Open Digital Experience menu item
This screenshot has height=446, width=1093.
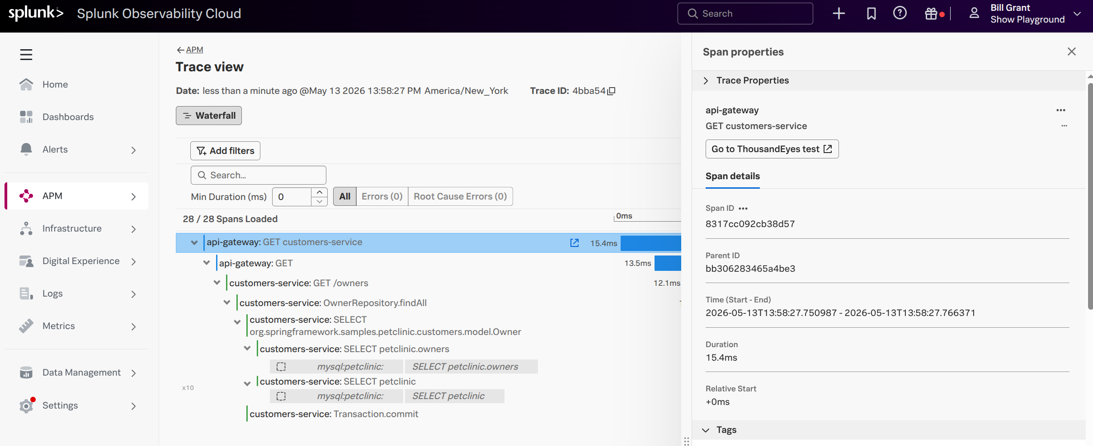pos(81,261)
